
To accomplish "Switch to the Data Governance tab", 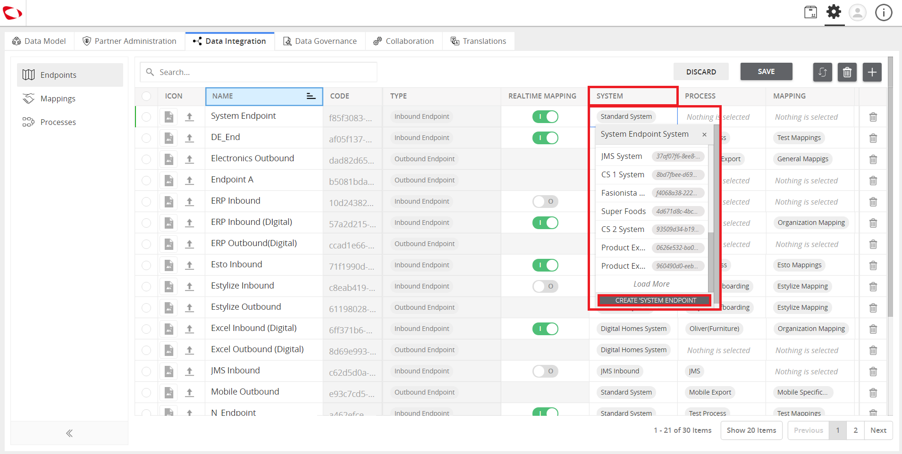I will 320,41.
